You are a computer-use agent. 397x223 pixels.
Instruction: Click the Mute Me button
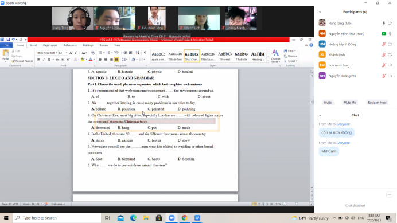tap(349, 103)
